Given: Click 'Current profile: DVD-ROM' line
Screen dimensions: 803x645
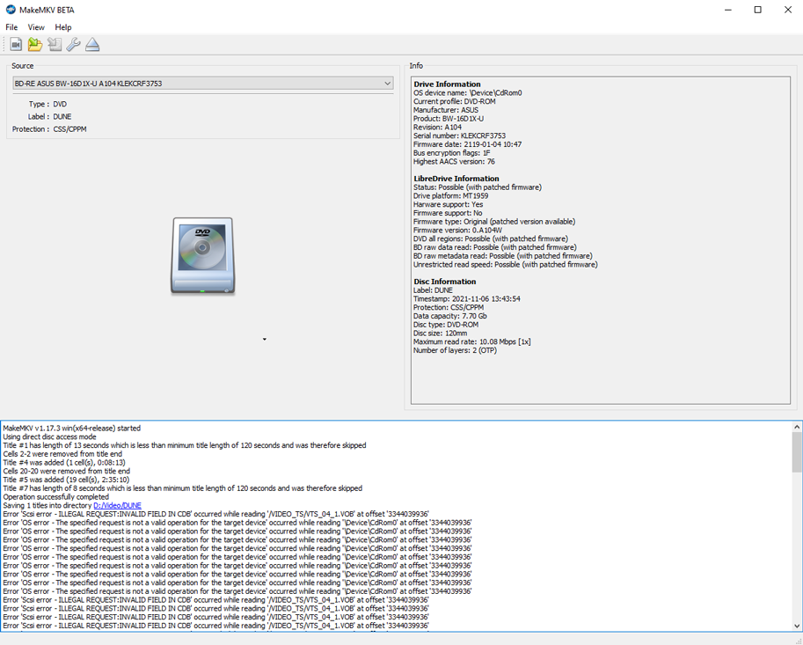Looking at the screenshot, I should (x=454, y=101).
